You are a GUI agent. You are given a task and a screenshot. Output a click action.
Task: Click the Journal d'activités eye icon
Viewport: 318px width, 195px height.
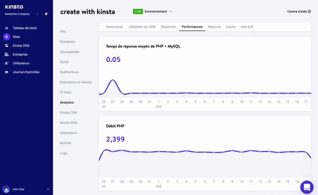click(7, 72)
